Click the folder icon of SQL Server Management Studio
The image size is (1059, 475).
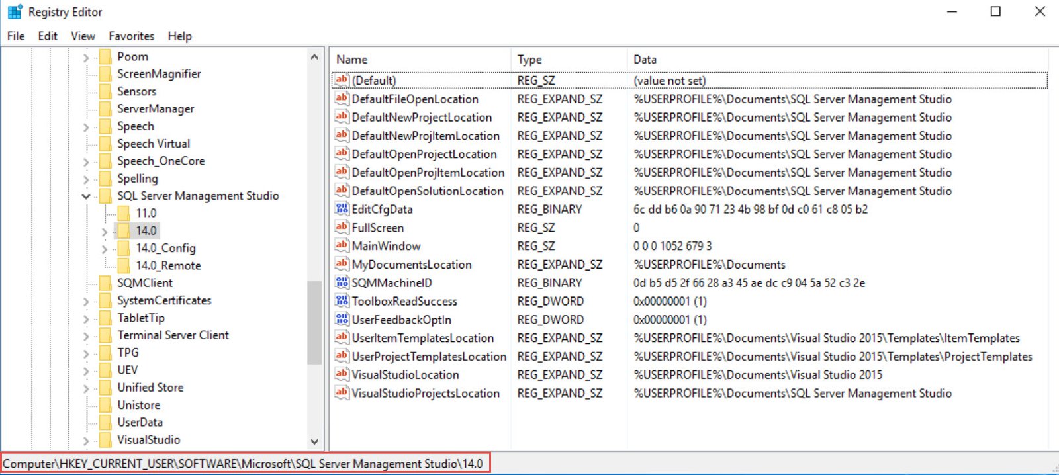coord(105,196)
